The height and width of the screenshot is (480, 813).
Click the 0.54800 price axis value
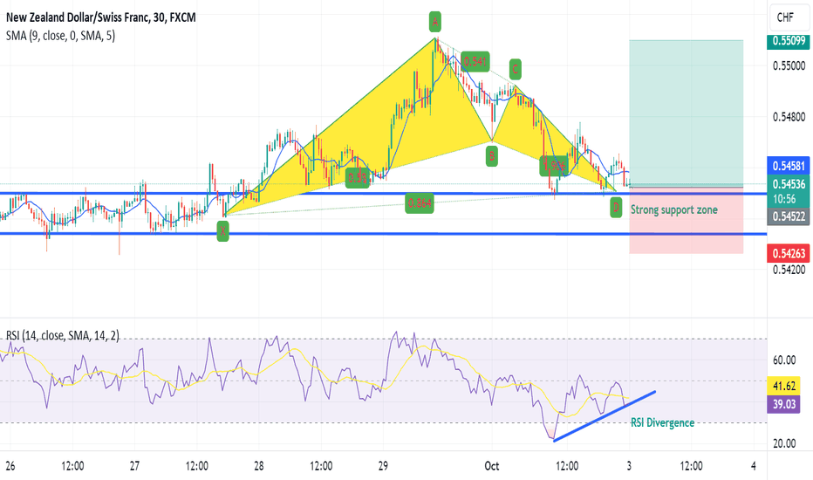[x=789, y=117]
